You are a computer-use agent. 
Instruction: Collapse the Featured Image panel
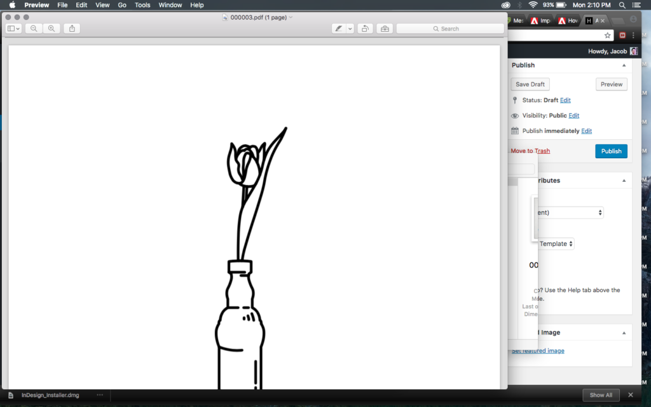tap(624, 333)
